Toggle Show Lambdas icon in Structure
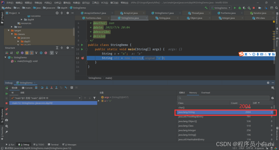This screenshot has width=279, height=150. coord(46,53)
